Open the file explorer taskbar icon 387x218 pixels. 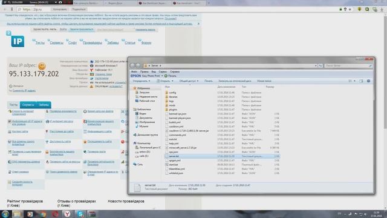[18, 214]
